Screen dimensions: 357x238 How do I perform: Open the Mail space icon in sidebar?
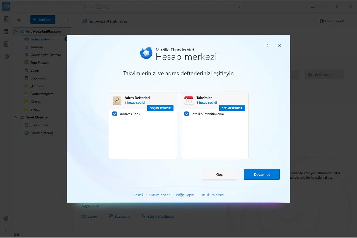[x=6, y=6]
